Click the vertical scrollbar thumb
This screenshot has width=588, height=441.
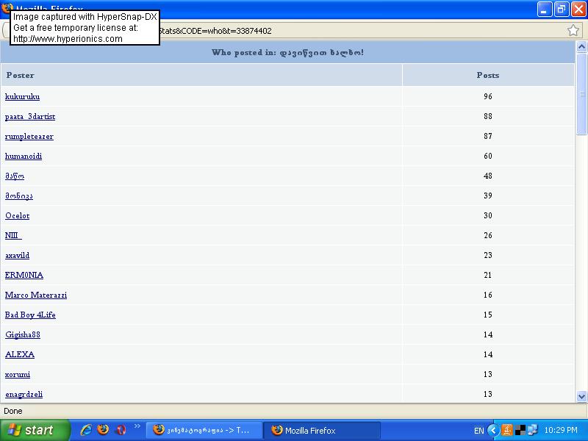coord(581,94)
